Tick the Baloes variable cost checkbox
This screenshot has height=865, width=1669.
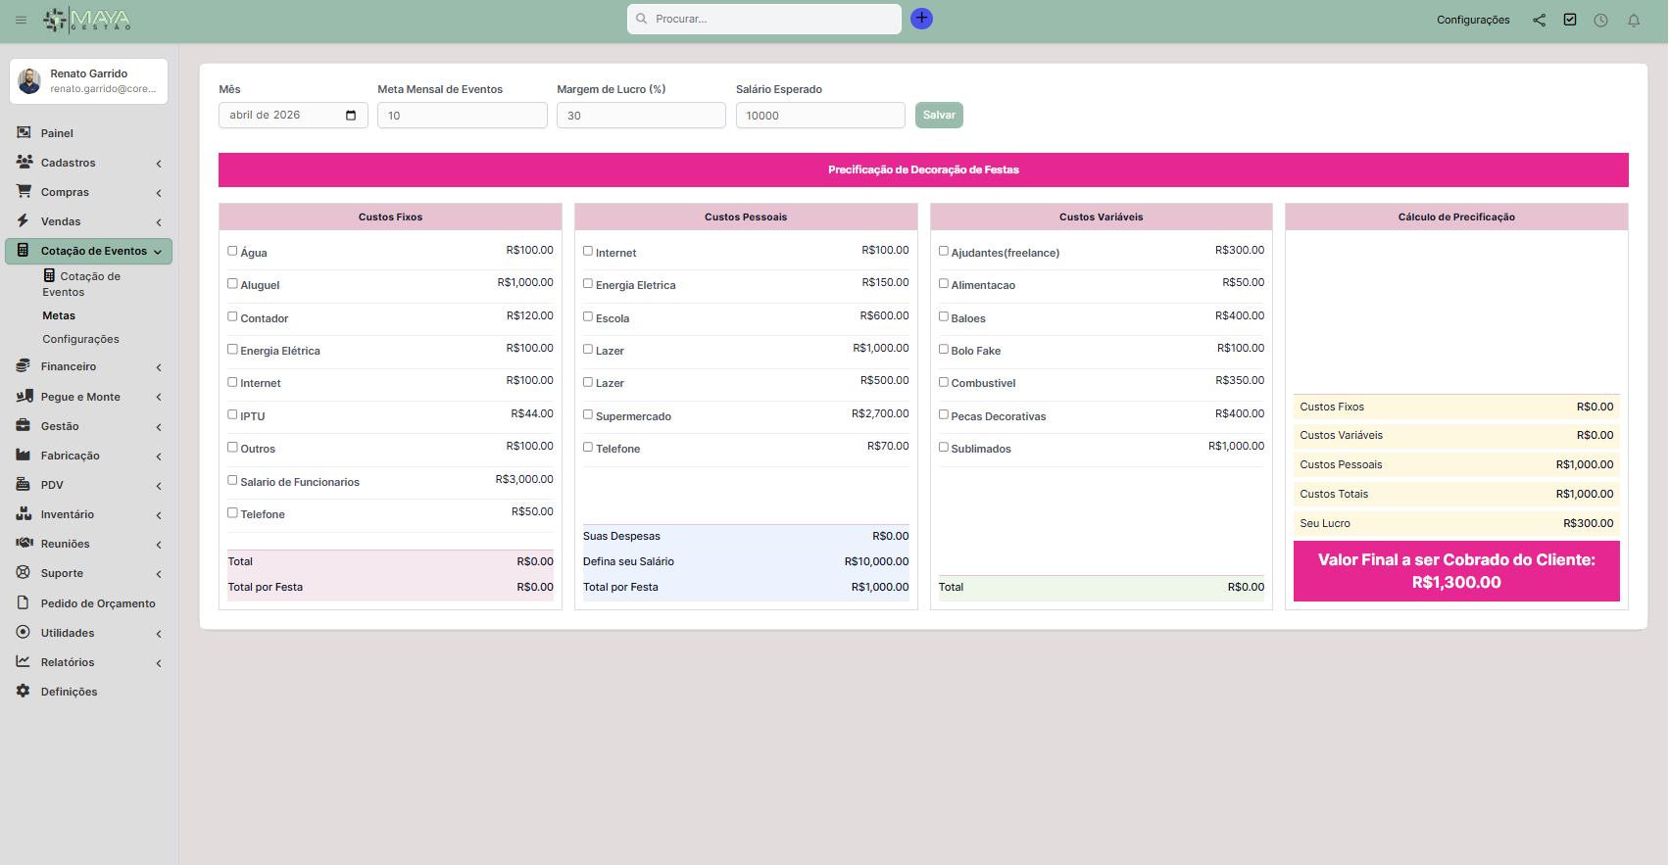[944, 316]
